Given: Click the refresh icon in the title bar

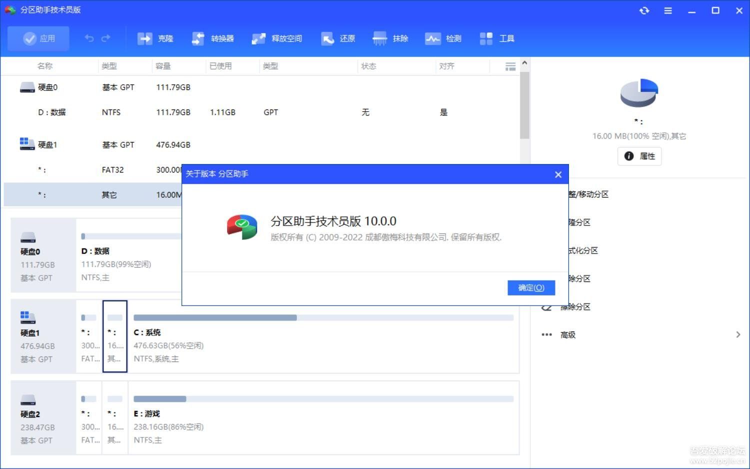Looking at the screenshot, I should 644,10.
